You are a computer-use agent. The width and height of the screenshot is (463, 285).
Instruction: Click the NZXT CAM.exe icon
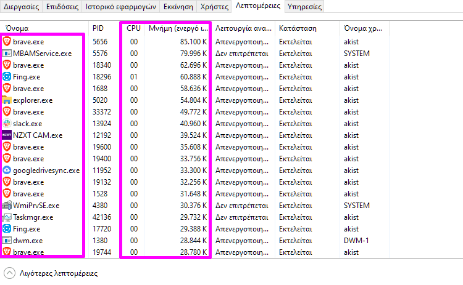7,135
